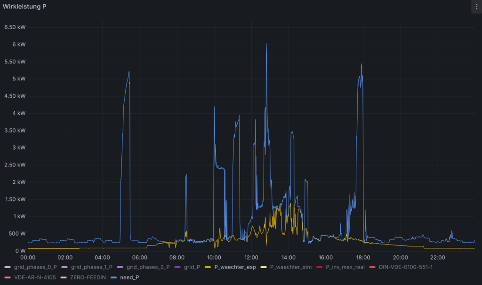Click the purple grid_P color swatch
The image size is (482, 285).
pyautogui.click(x=177, y=267)
